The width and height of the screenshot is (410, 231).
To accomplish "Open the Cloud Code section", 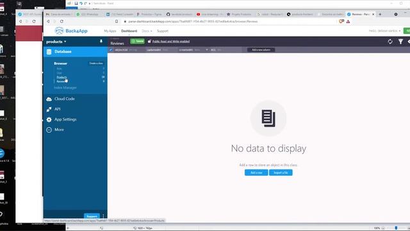I will point(64,99).
